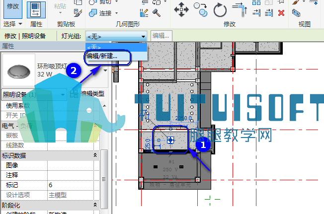Collapse the 标识数据 section
Screen dimensions: 324x214
tap(95, 155)
